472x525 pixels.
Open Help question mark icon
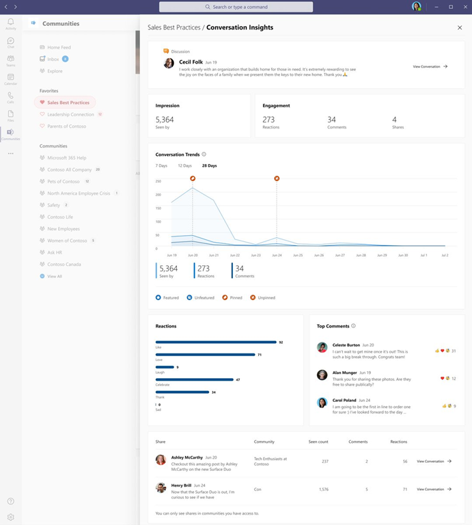(x=10, y=502)
